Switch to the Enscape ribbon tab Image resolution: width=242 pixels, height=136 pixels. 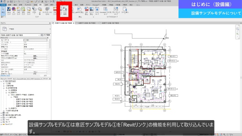tap(96, 5)
